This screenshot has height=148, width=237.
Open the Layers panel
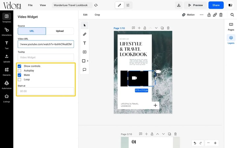[x=231, y=39]
